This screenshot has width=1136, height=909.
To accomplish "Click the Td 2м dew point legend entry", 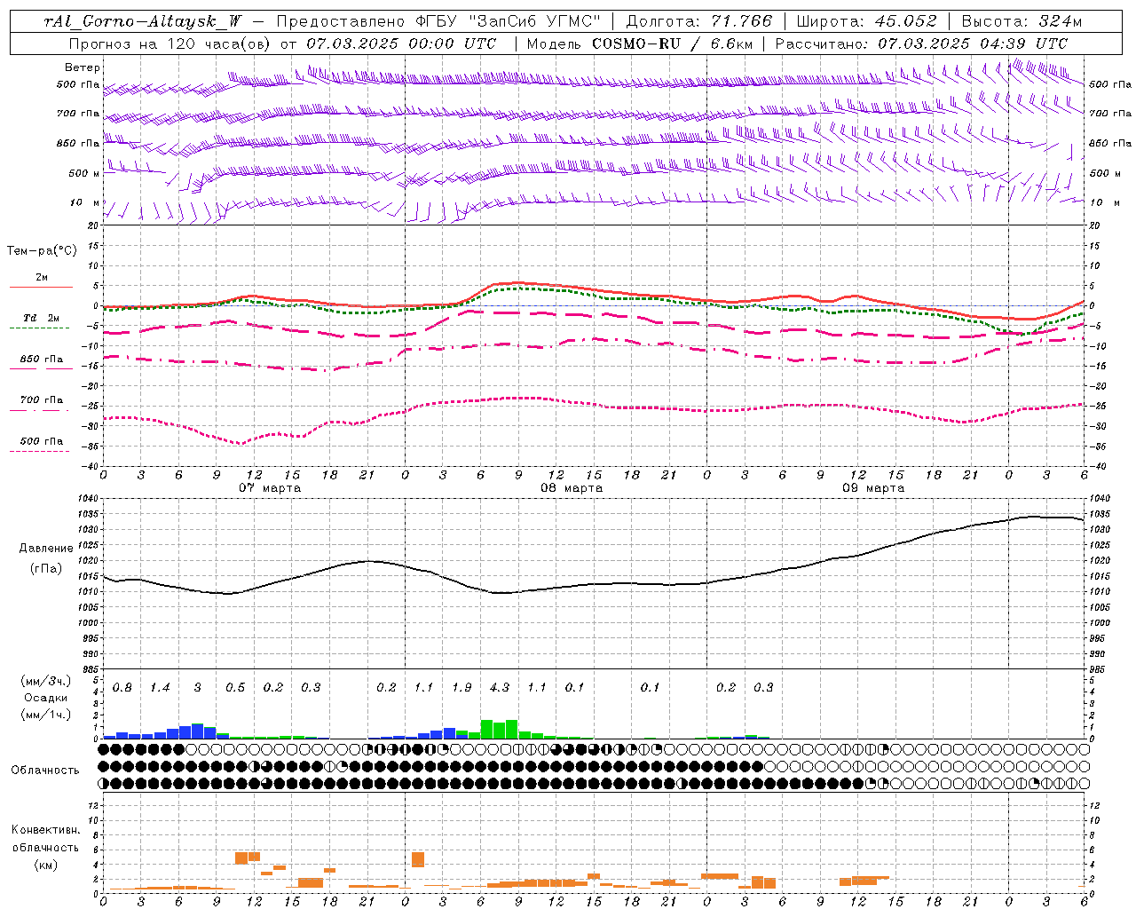I will (41, 318).
